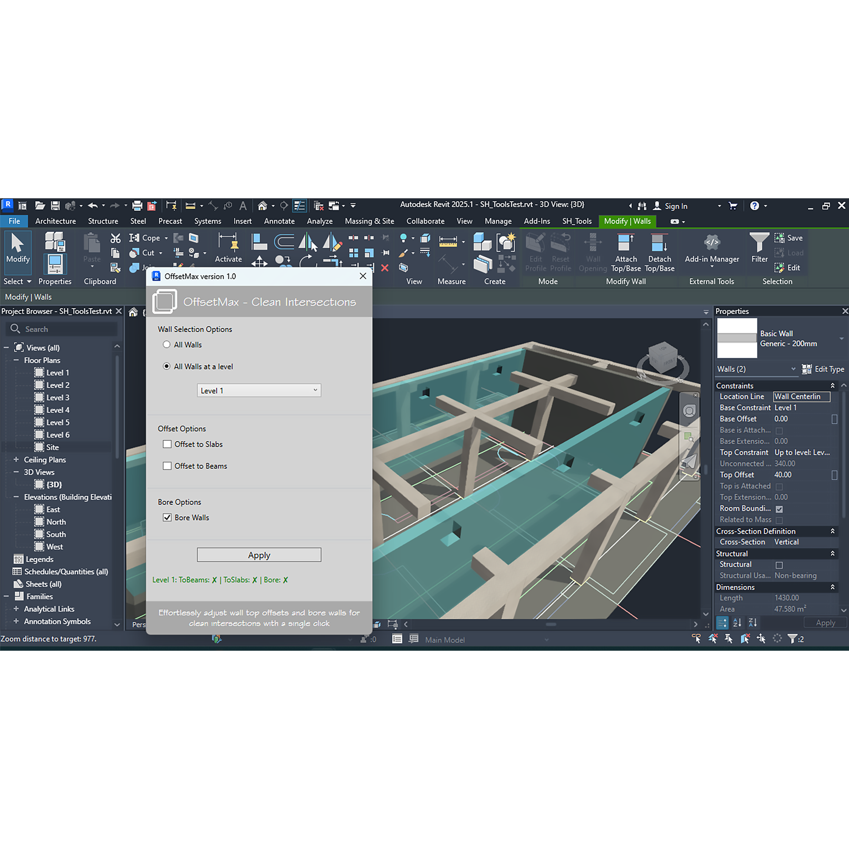Expand the Ceiling Plans tree node
The height and width of the screenshot is (849, 849).
16,460
